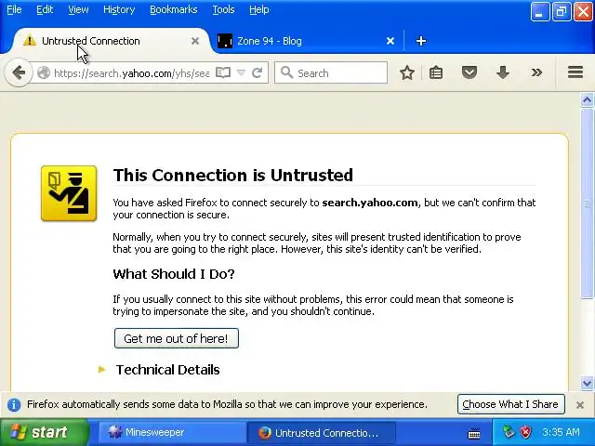The image size is (595, 446).
Task: Click the vertical scrollbar thumb
Action: click(x=587, y=203)
